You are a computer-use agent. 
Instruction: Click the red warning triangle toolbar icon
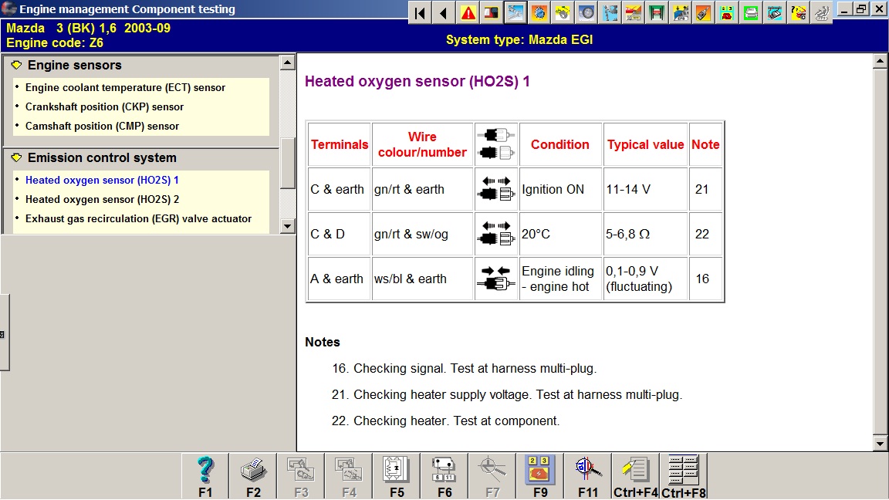468,12
